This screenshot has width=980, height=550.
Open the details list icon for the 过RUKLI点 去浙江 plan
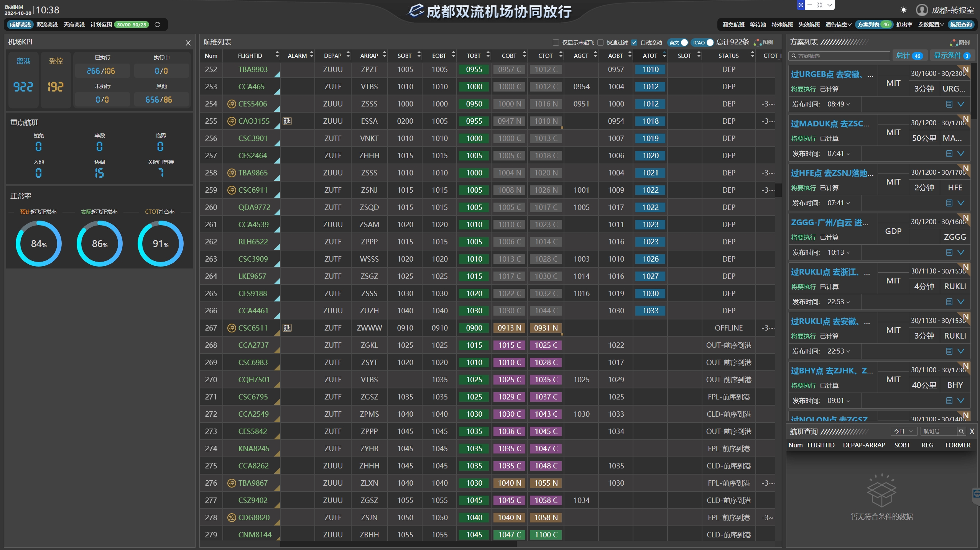pos(949,302)
